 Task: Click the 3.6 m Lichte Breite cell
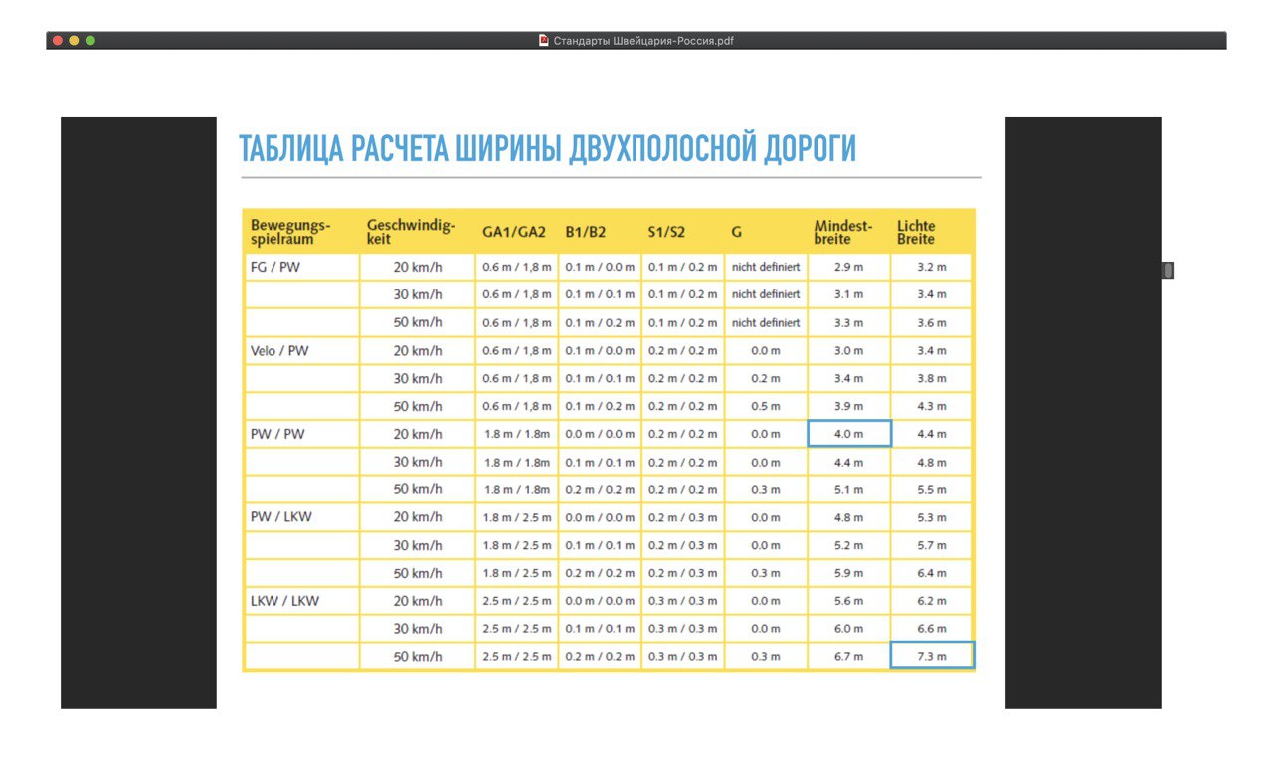(932, 322)
